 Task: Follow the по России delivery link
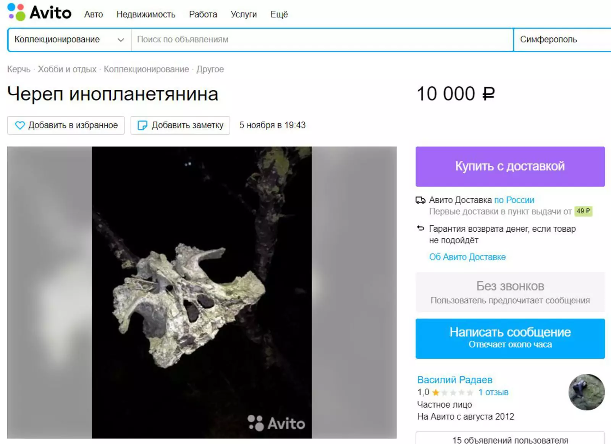[x=514, y=199]
